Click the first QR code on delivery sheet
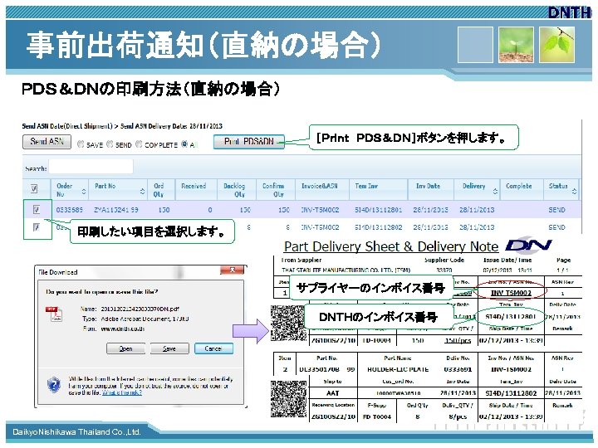This screenshot has width=598, height=448. (289, 323)
